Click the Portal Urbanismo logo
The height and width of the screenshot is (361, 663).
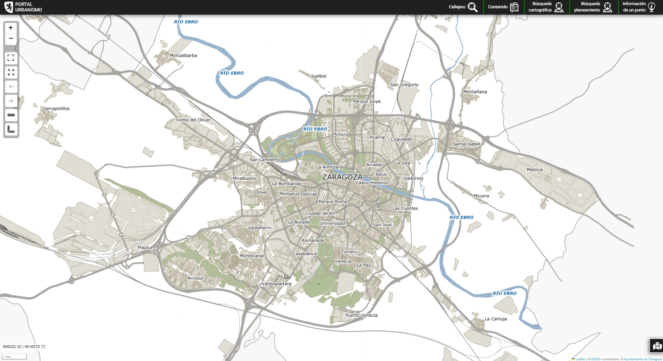click(8, 7)
